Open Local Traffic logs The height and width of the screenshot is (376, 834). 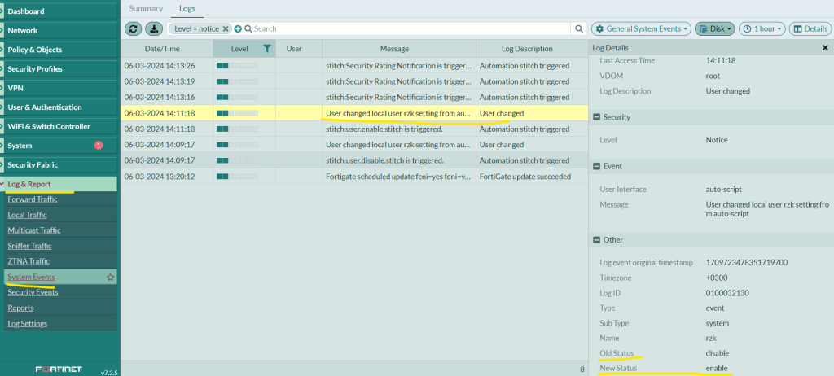(27, 215)
